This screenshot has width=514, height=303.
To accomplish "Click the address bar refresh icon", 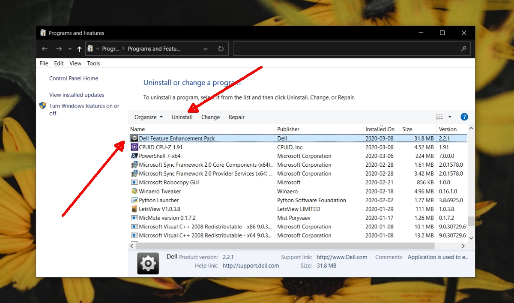I will 221,48.
